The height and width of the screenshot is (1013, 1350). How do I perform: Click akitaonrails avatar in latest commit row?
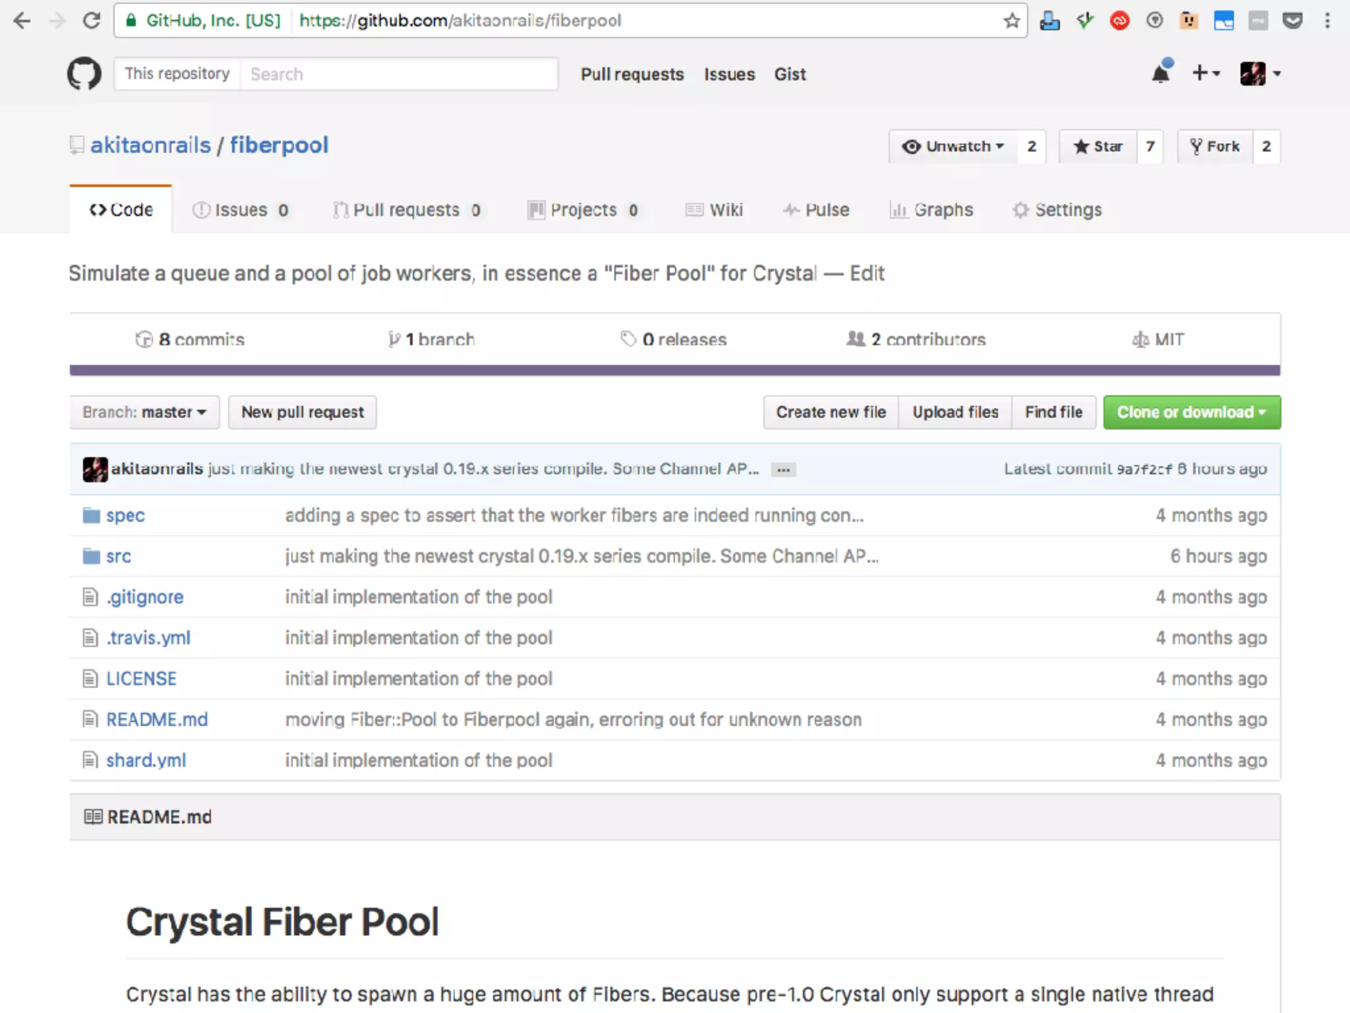[95, 469]
